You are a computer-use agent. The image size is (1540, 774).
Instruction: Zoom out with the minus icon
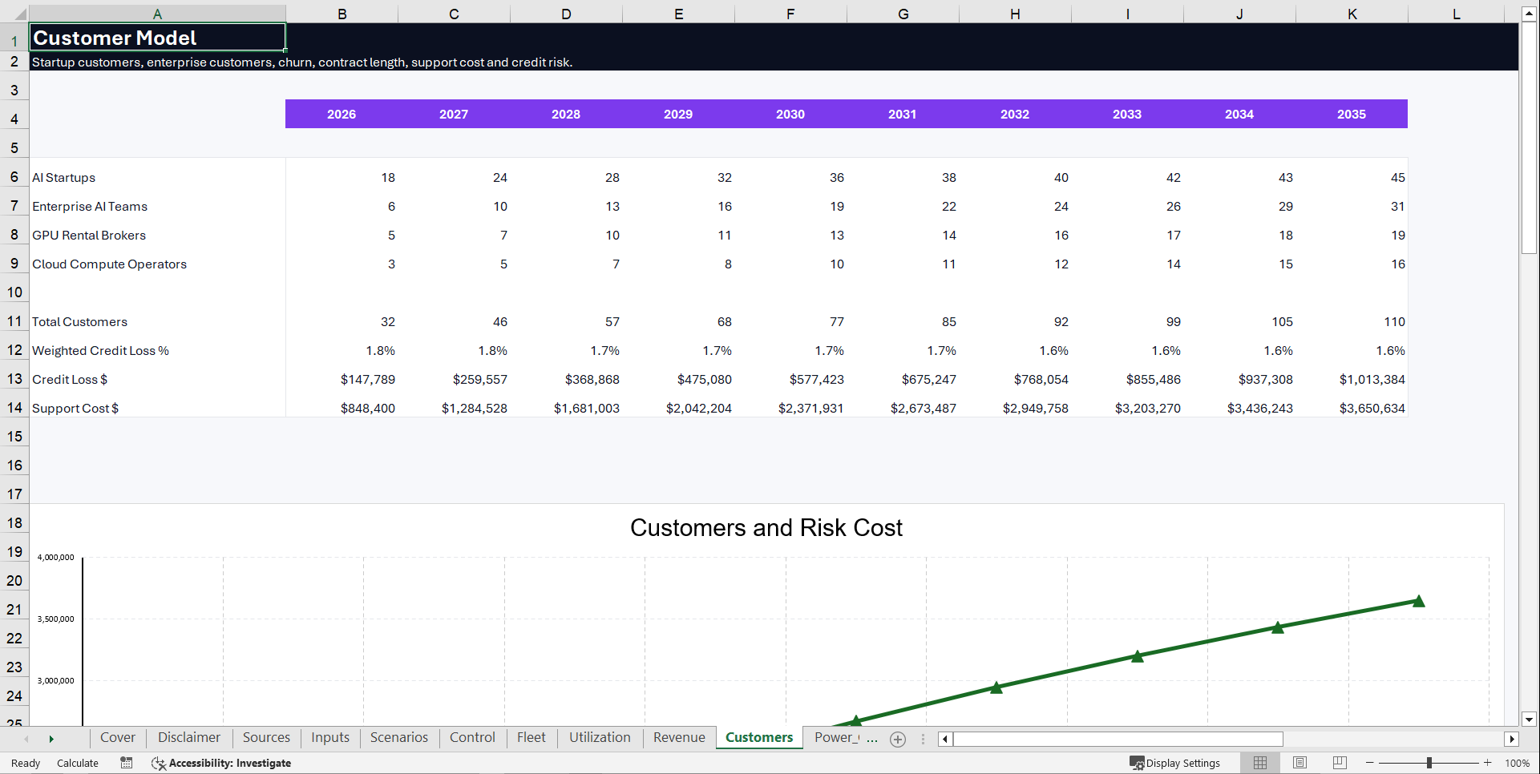(x=1370, y=763)
